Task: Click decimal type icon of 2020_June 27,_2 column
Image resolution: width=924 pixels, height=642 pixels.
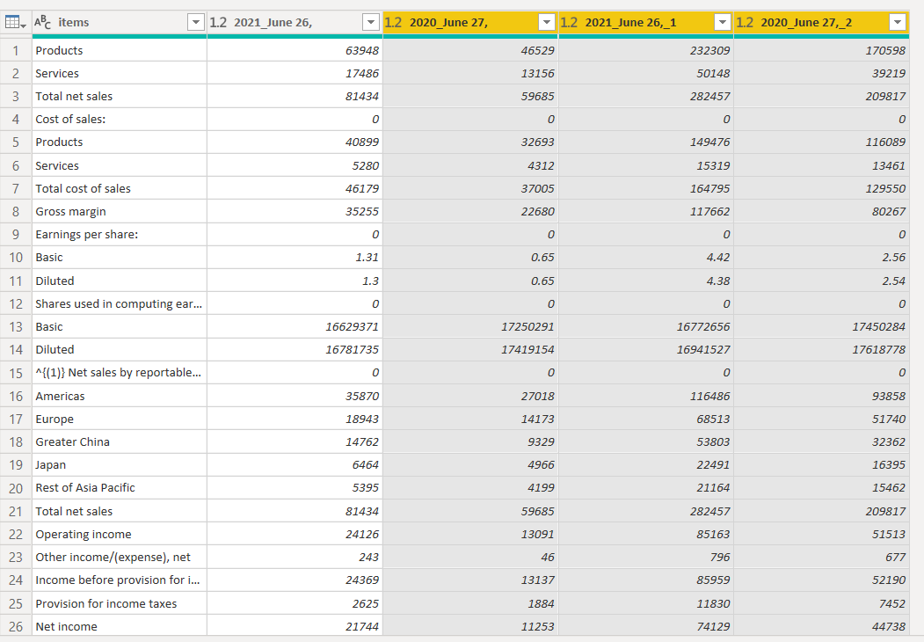Action: (x=745, y=22)
